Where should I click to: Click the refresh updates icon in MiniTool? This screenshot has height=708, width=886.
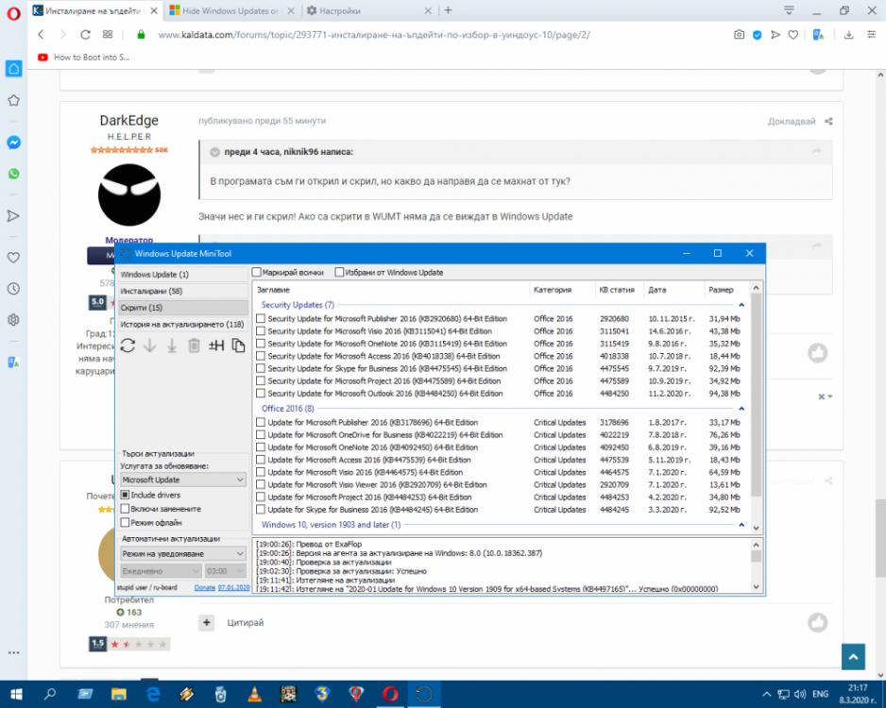point(128,346)
